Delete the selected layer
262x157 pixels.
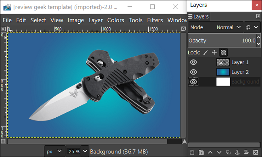tap(256, 152)
